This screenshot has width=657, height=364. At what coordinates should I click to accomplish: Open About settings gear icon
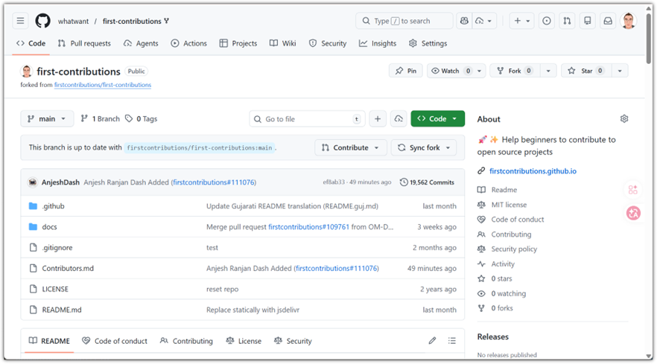624,118
